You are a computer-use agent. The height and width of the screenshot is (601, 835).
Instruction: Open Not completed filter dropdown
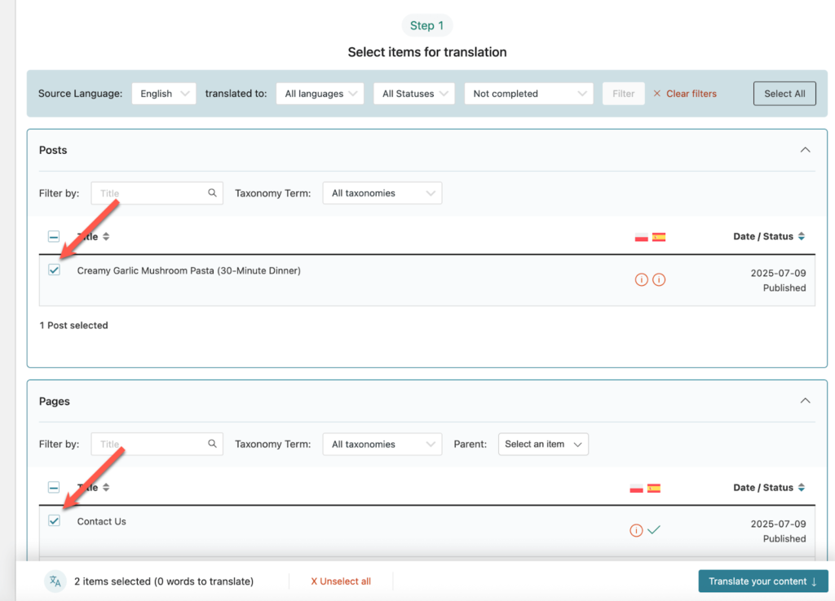coord(528,94)
